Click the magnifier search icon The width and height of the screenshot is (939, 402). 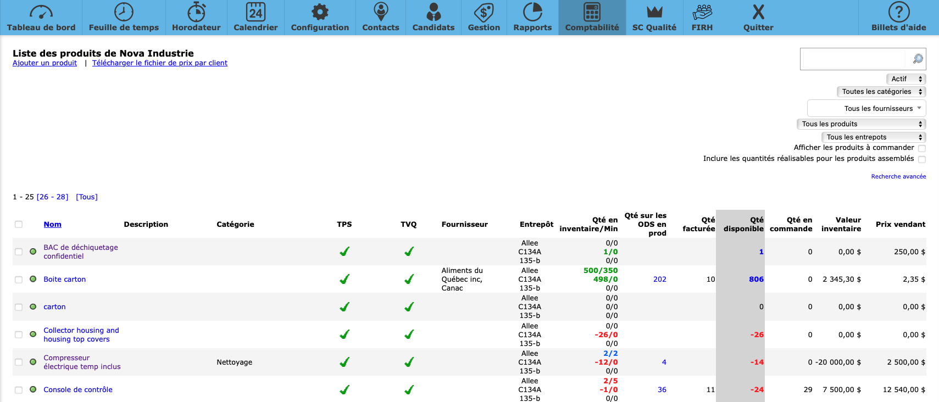918,59
